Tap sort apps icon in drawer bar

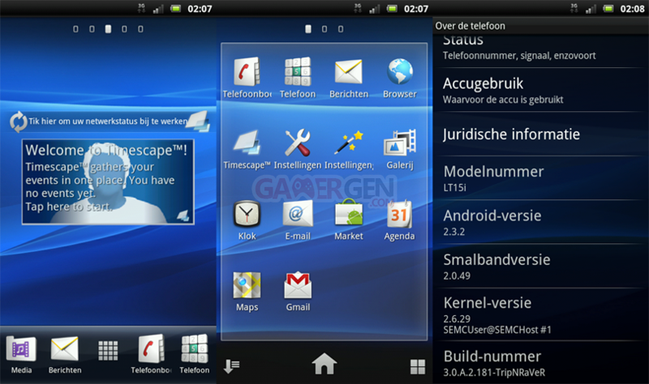[x=231, y=366]
